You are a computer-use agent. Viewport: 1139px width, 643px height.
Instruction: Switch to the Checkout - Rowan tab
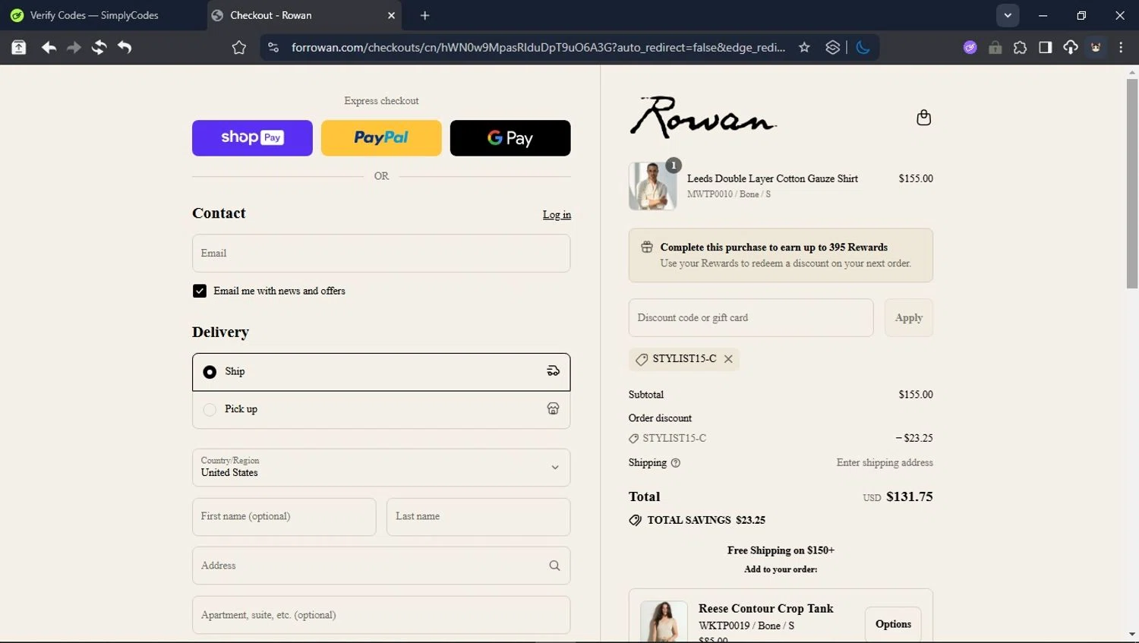(x=304, y=15)
